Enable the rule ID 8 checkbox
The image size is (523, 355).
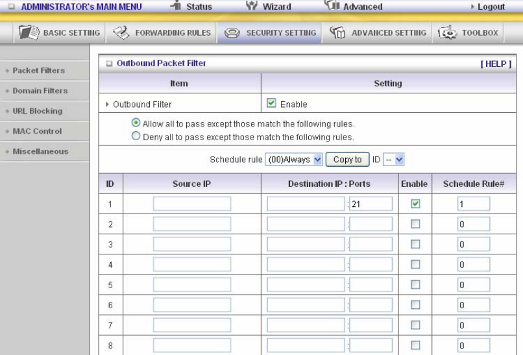click(415, 345)
